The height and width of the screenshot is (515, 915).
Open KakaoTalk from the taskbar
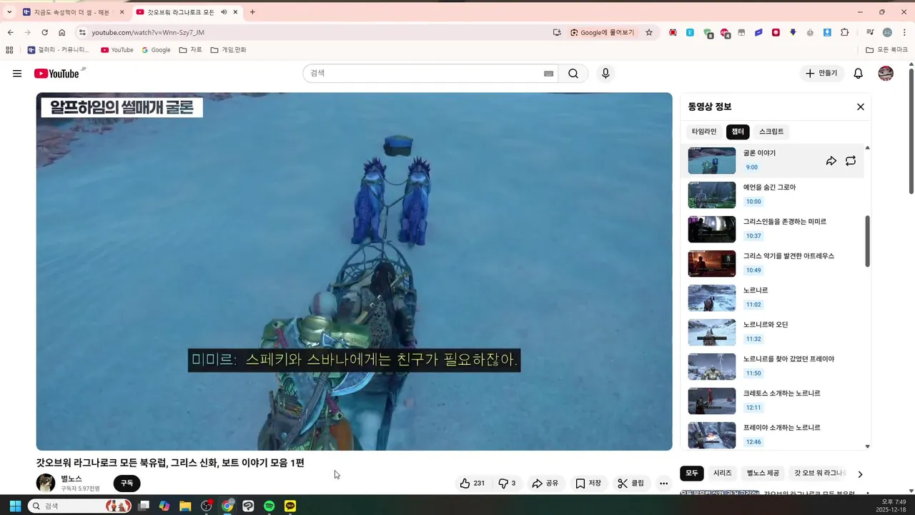pyautogui.click(x=290, y=506)
